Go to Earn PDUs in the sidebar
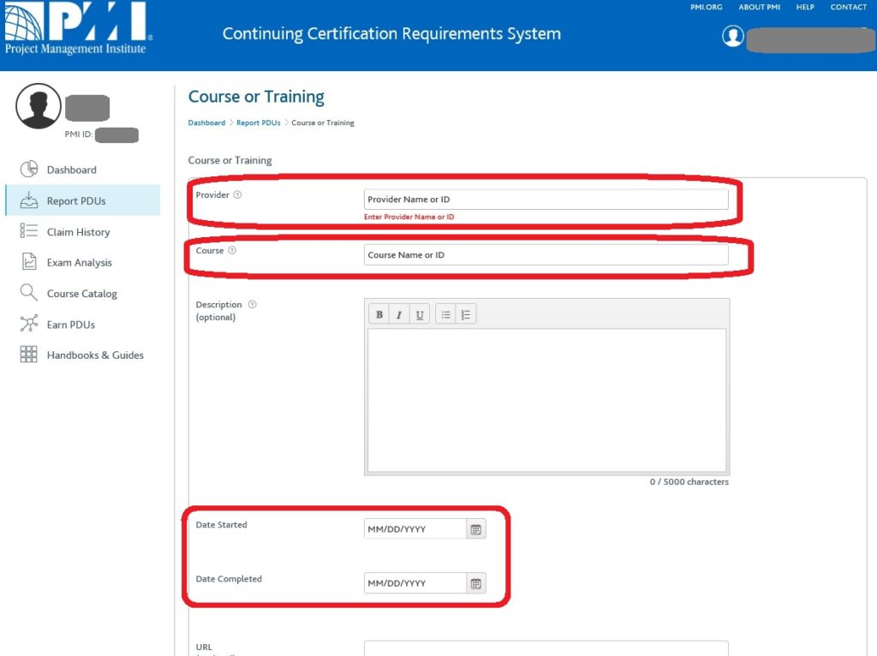Screen dimensions: 877x656 (71, 325)
